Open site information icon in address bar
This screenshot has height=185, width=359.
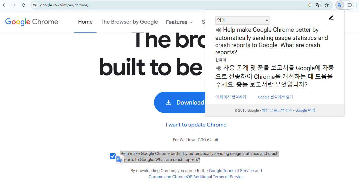pos(35,5)
